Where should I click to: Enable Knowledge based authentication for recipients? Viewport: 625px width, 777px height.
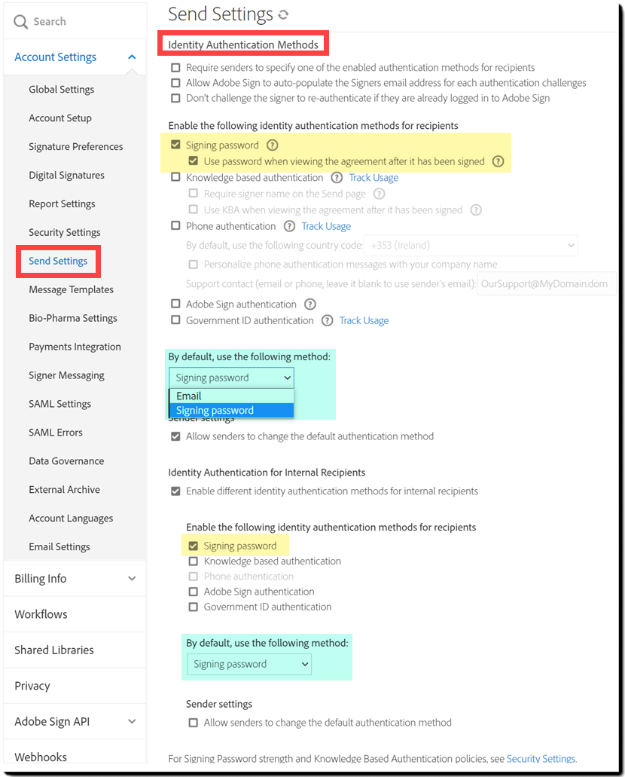click(175, 178)
